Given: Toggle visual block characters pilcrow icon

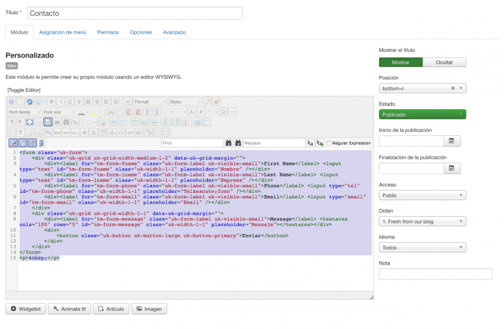Looking at the screenshot, I should tap(20, 133).
